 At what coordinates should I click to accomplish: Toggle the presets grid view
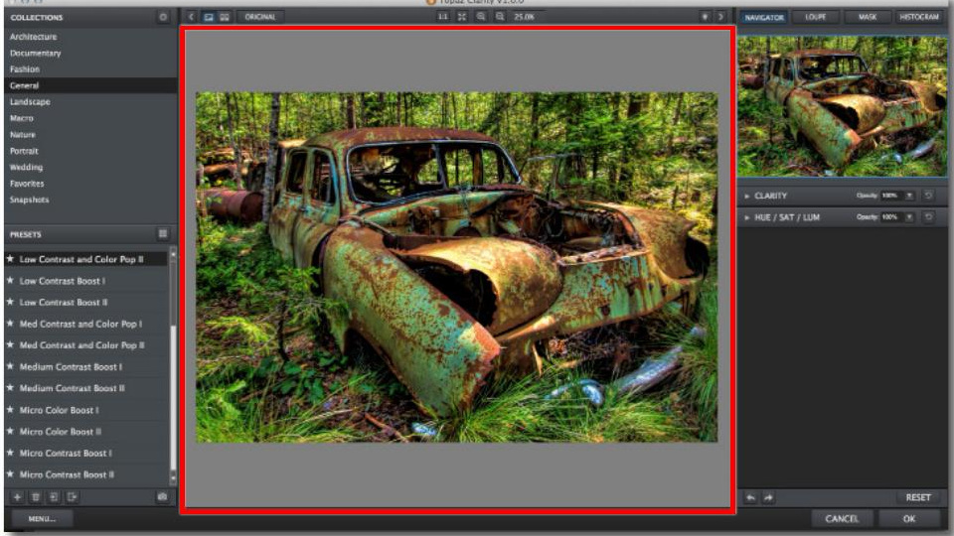click(x=163, y=234)
